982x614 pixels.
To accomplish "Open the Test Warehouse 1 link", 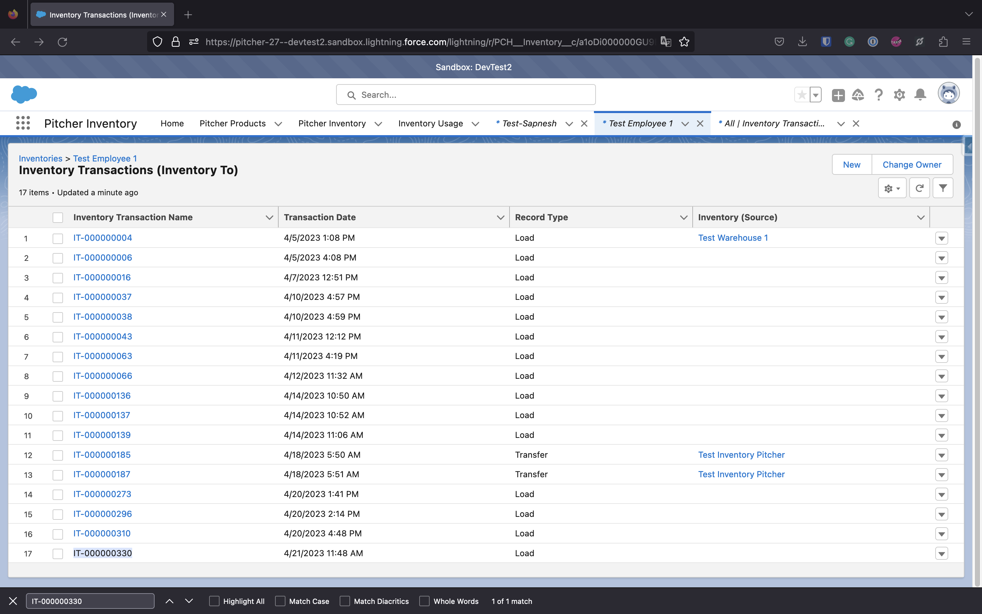I will pos(733,238).
